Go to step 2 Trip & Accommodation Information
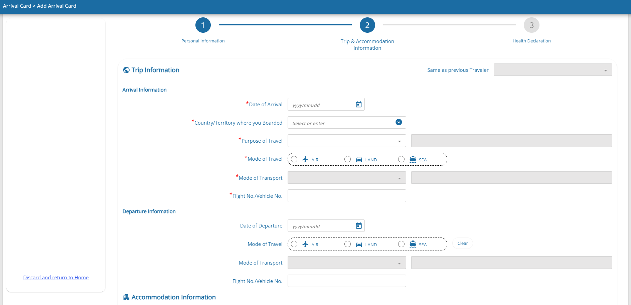This screenshot has height=305, width=631. coord(367,25)
